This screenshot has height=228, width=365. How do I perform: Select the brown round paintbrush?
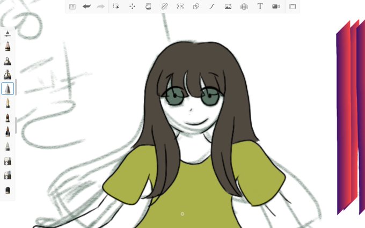pyautogui.click(x=8, y=117)
